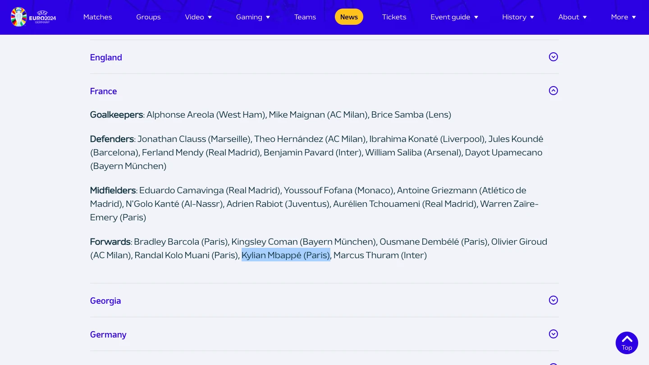The width and height of the screenshot is (649, 365).
Task: Click Antoine Griezmann name in midfielders
Action: click(436, 190)
